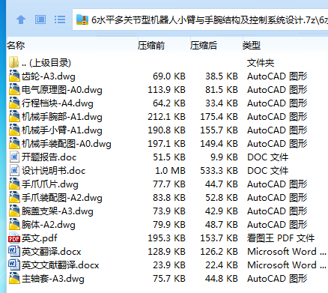This screenshot has width=328, height=293.
Task: Click the 149.4 KB compressed size value
Action: pyautogui.click(x=219, y=144)
